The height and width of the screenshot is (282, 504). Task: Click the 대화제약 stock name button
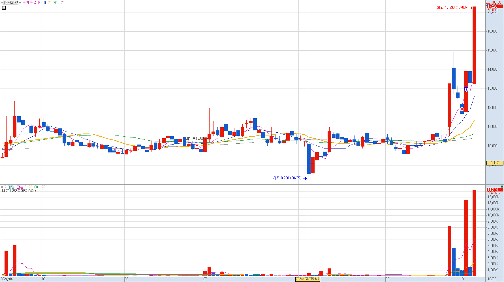pyautogui.click(x=11, y=3)
